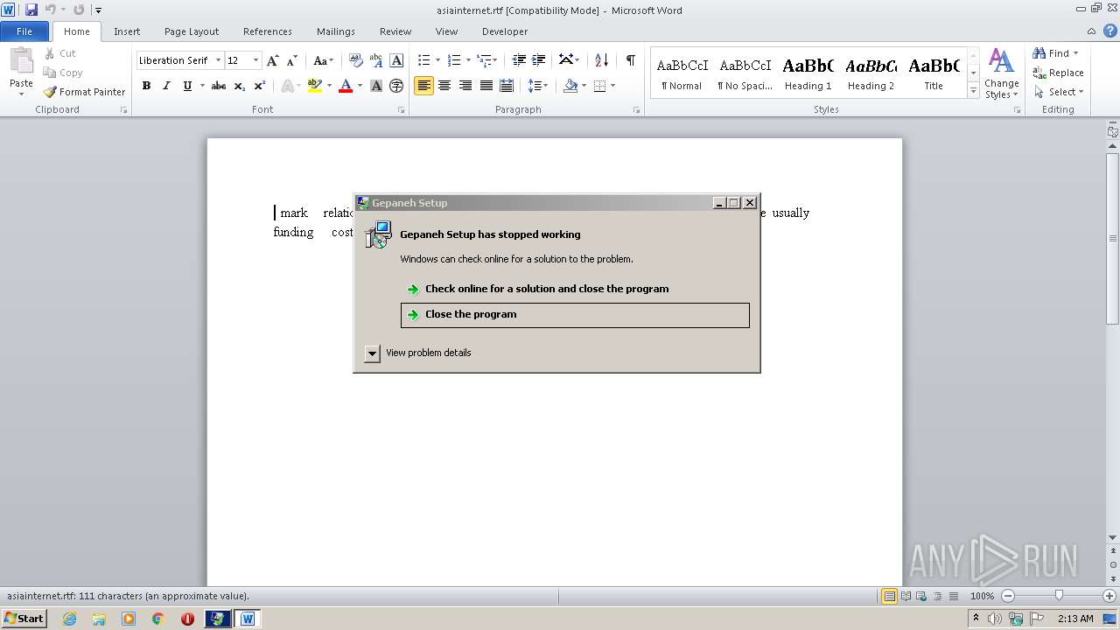Toggle Underline formatting
The width and height of the screenshot is (1120, 630).
tap(187, 86)
